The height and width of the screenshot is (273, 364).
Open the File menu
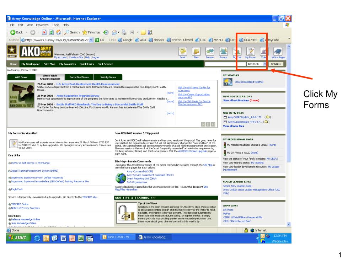[x=12, y=25]
